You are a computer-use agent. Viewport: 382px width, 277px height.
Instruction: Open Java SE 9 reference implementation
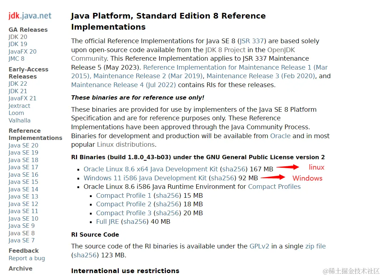(22, 226)
